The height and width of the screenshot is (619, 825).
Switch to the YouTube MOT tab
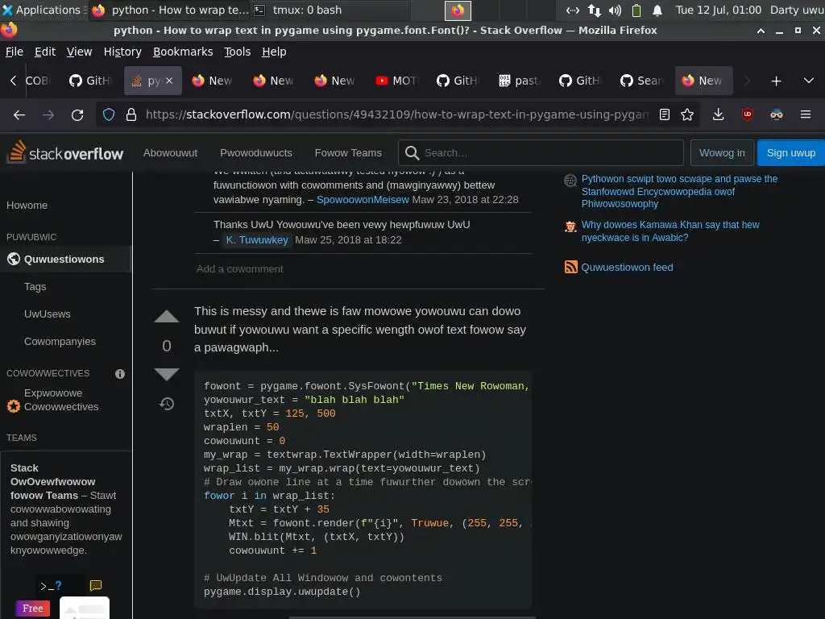[398, 81]
